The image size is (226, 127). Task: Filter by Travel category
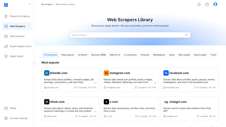click(213, 55)
